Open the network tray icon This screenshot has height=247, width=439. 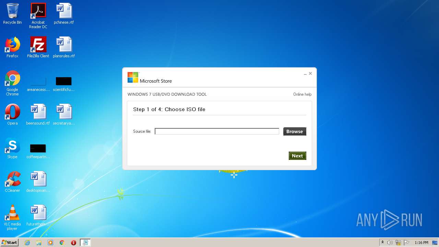click(398, 243)
